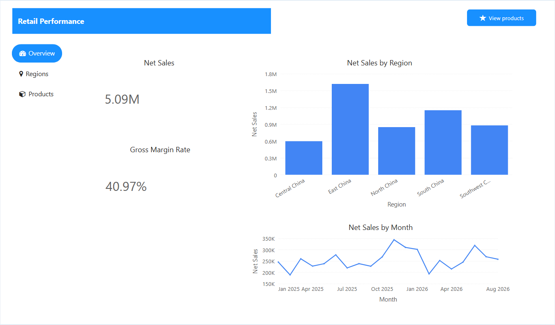Screen dimensions: 555x325
Task: Select the Southwest China bar
Action: tap(490, 150)
